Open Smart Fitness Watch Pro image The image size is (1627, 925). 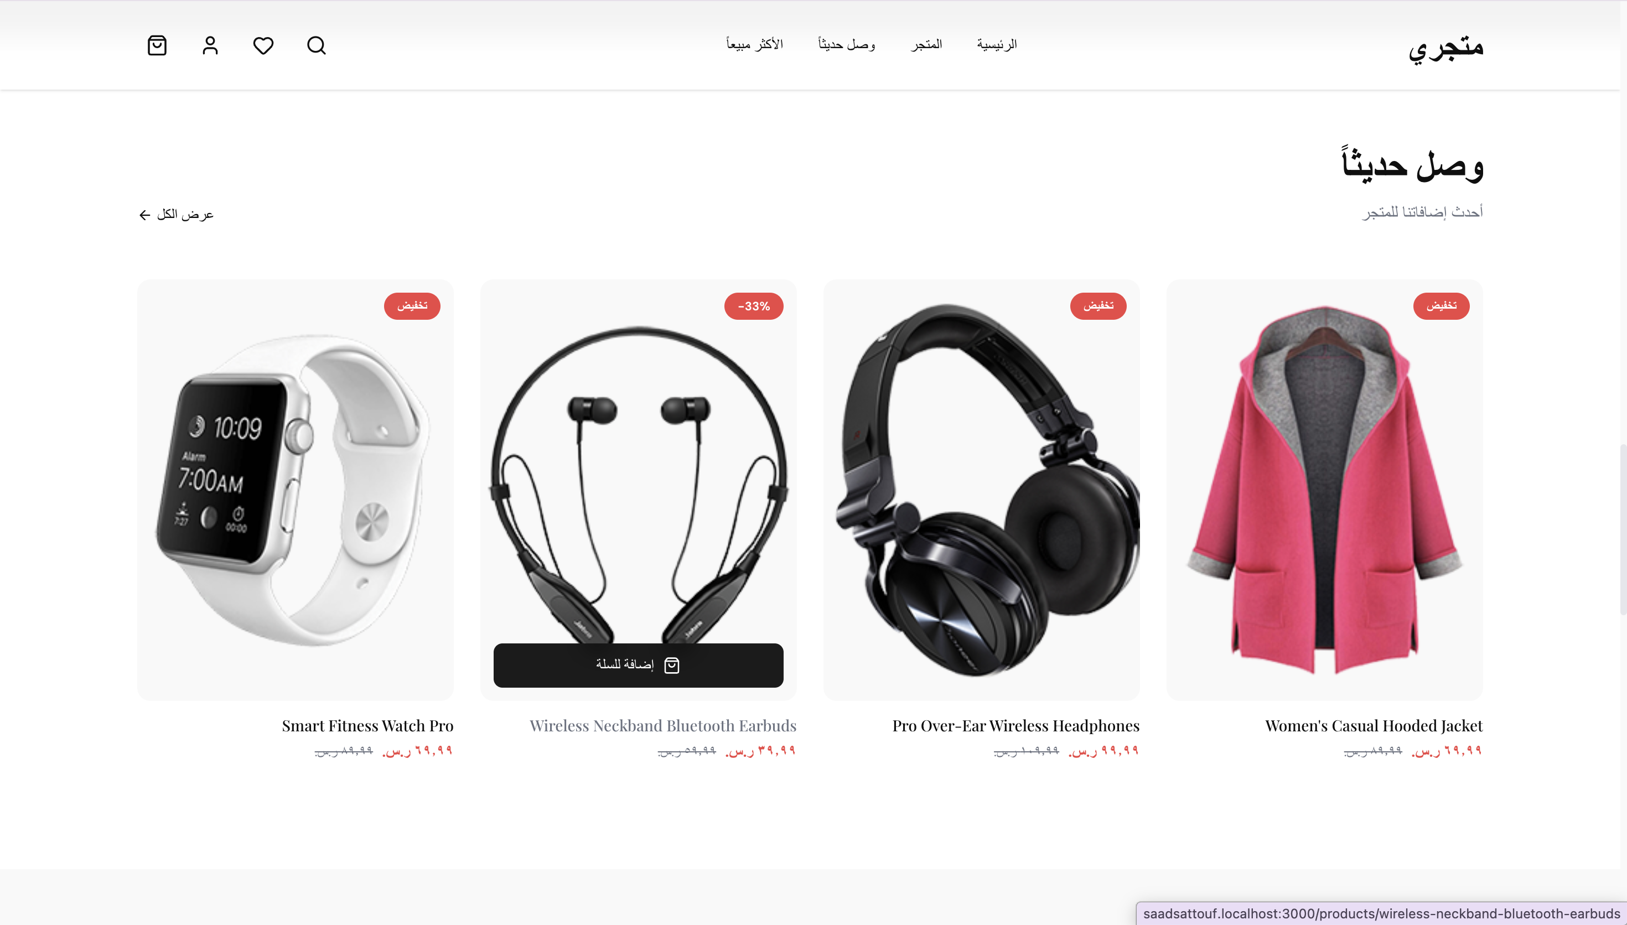pyautogui.click(x=296, y=490)
